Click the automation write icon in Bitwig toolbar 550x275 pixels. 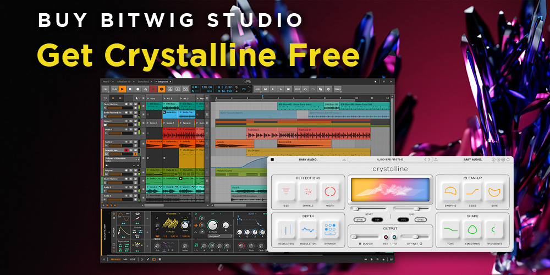pyautogui.click(x=145, y=89)
